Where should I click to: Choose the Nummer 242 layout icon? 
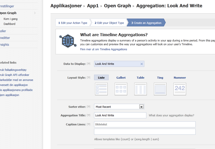coord(180,89)
